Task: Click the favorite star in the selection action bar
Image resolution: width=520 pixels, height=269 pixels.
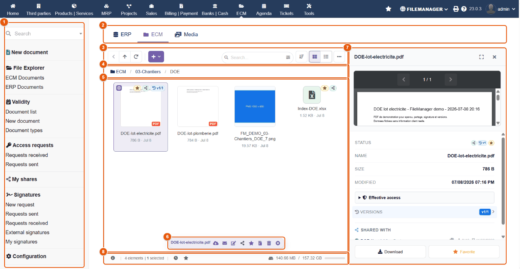Action: 251,243
